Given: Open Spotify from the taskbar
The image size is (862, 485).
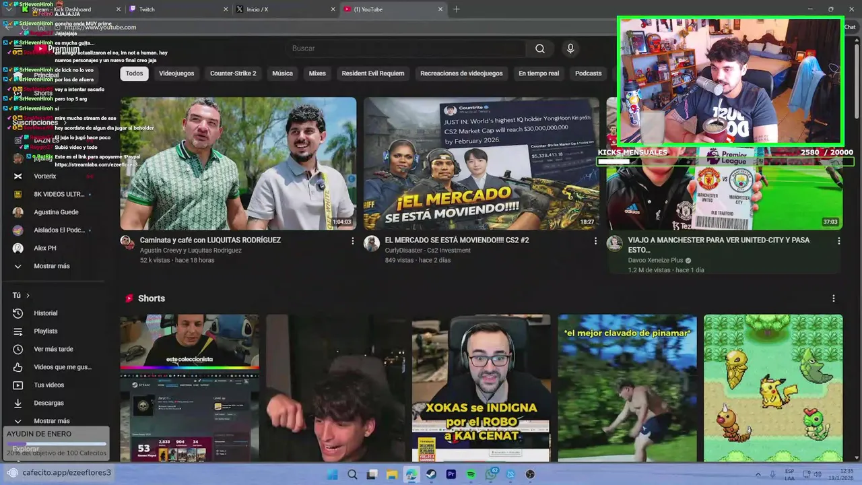Looking at the screenshot, I should pyautogui.click(x=471, y=474).
